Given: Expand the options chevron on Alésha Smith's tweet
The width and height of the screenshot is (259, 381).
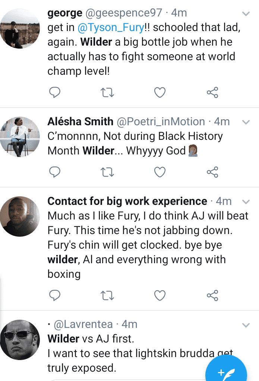Looking at the screenshot, I should 246,122.
